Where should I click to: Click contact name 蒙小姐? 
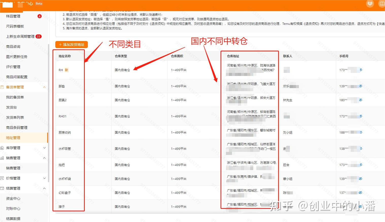[288, 179]
